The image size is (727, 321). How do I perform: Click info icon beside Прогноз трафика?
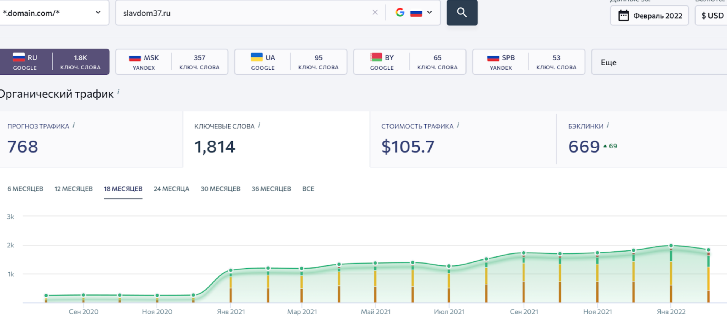[x=74, y=125]
